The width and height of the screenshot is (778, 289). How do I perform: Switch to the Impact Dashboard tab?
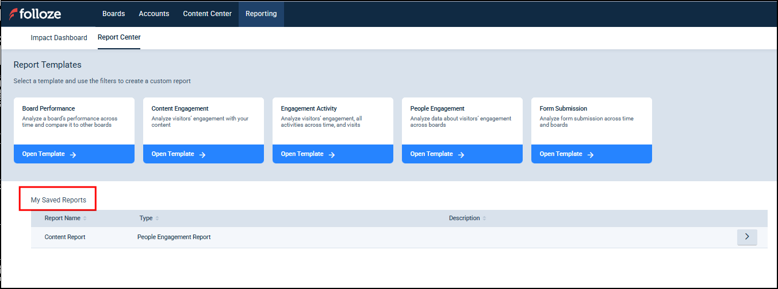point(59,38)
